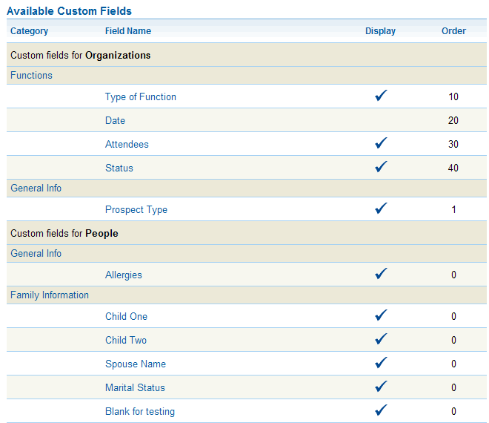Image resolution: width=489 pixels, height=423 pixels.
Task: Open the Family Information category
Action: 50,295
